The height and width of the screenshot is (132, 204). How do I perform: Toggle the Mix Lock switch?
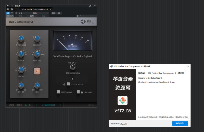click(x=79, y=92)
